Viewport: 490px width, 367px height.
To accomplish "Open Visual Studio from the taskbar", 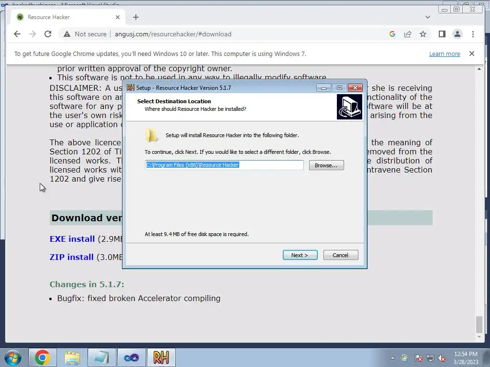I will 131,357.
